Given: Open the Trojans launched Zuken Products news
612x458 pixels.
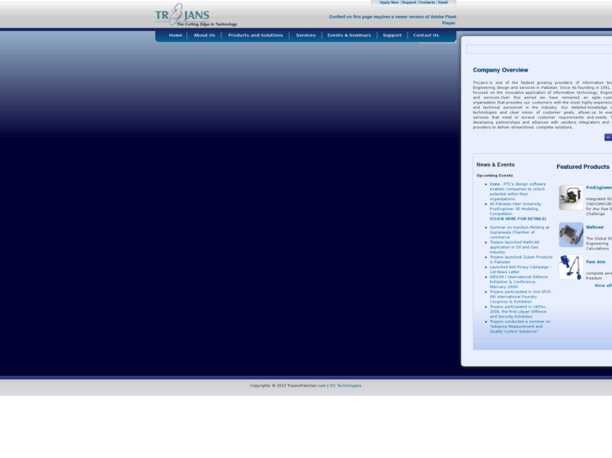Looking at the screenshot, I should pos(521,259).
